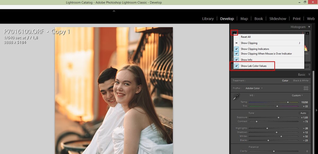This screenshot has height=154, width=318.
Task: Click the Blacks slider handle
Action: click(268, 141)
